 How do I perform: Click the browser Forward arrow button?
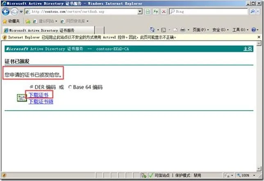14,11
